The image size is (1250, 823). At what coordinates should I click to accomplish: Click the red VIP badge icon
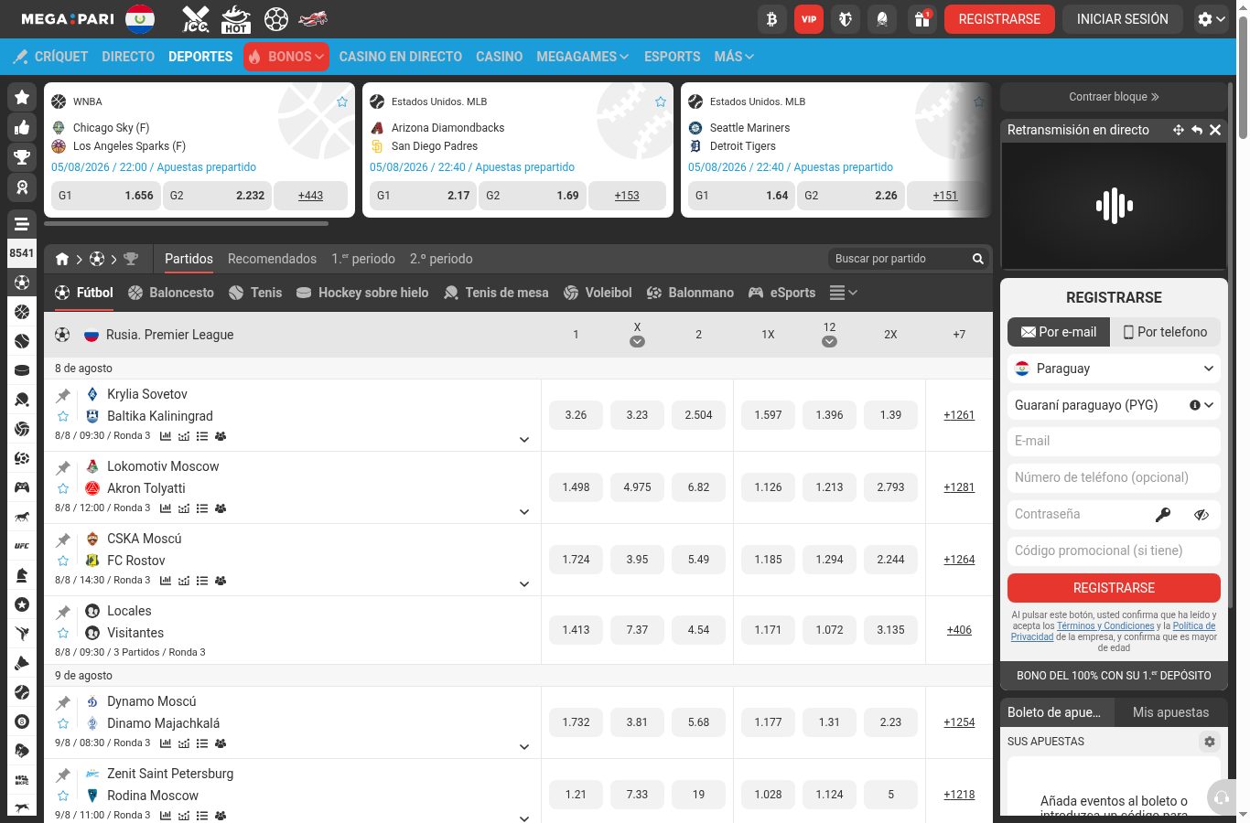tap(809, 19)
